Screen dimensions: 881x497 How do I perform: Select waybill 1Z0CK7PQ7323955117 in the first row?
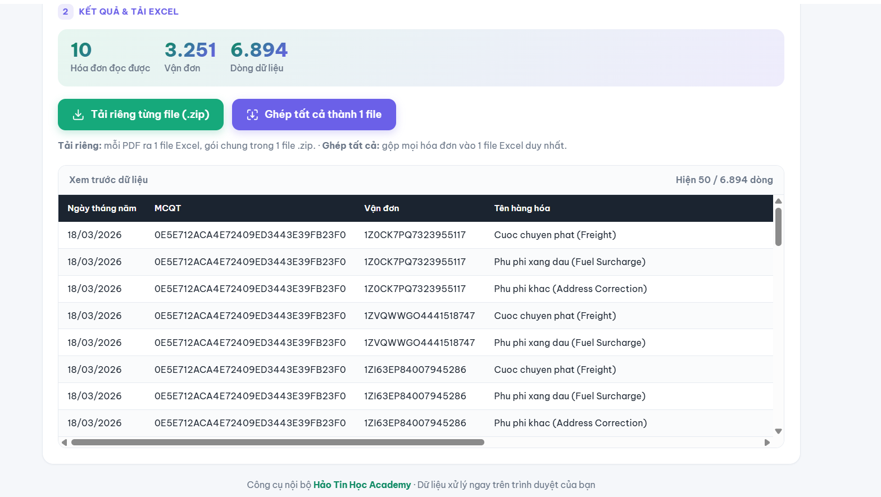click(415, 235)
